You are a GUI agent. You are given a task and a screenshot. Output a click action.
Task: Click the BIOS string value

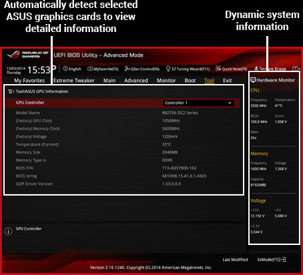(184, 176)
